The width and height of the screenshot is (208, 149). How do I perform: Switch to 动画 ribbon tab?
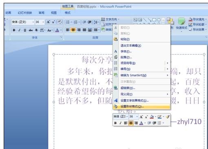(8, 13)
